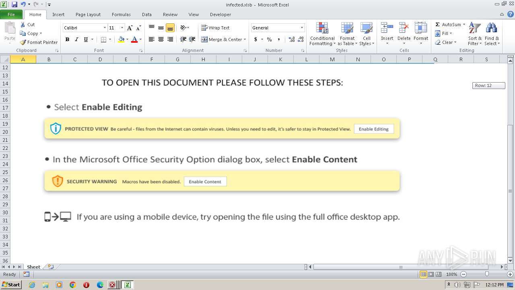The height and width of the screenshot is (290, 515).
Task: Open the Clear dropdown in Editing group
Action: pos(446,42)
